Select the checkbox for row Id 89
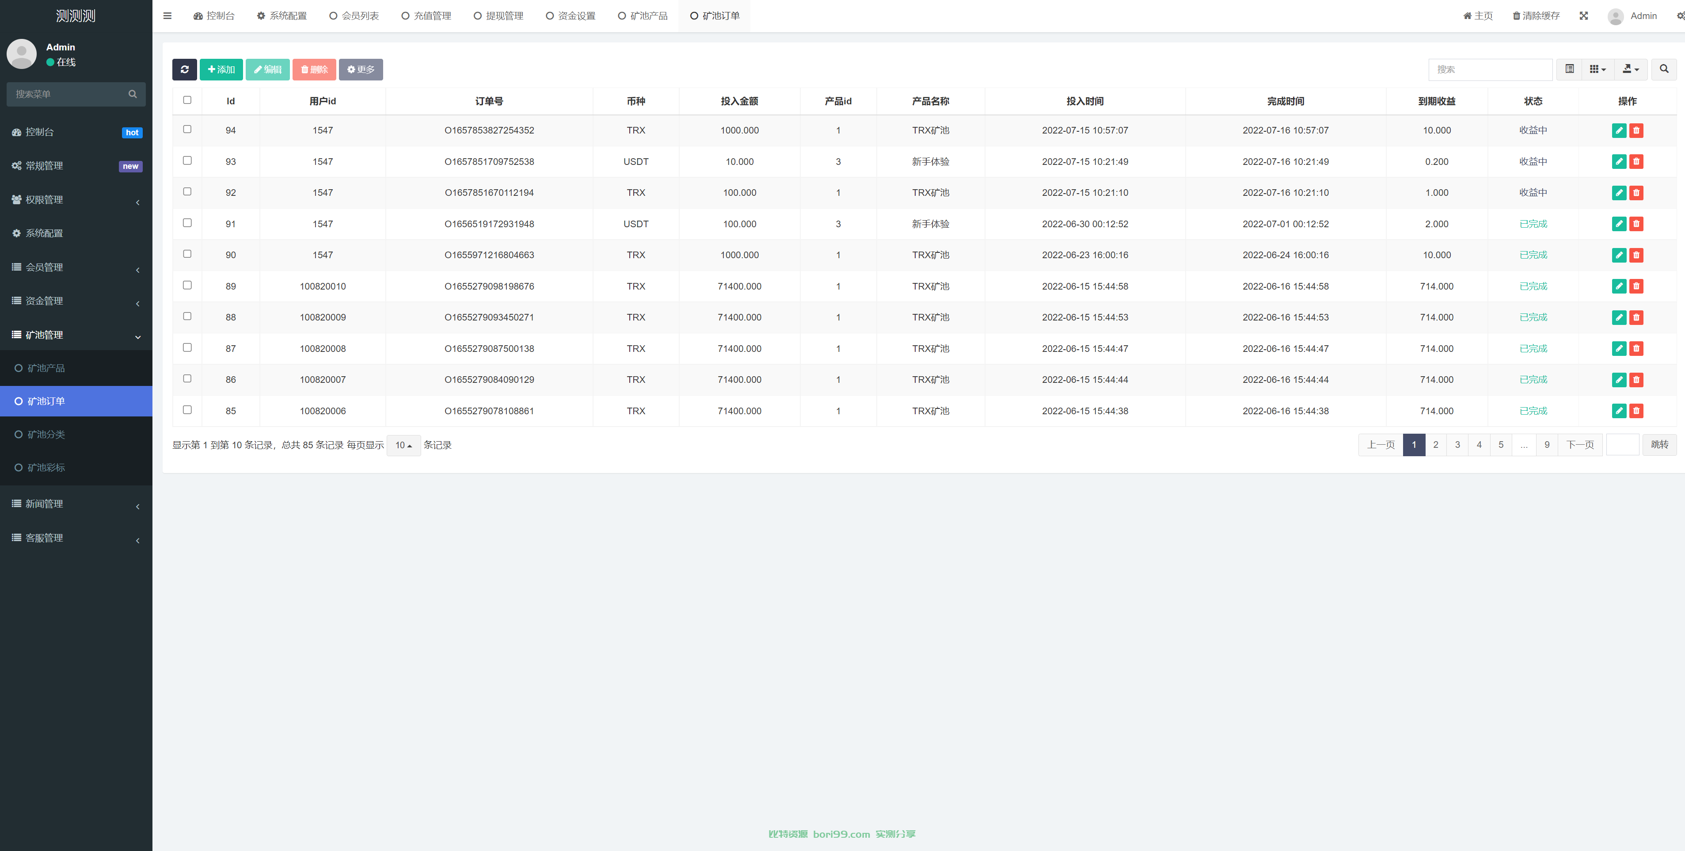The height and width of the screenshot is (851, 1685). click(187, 285)
